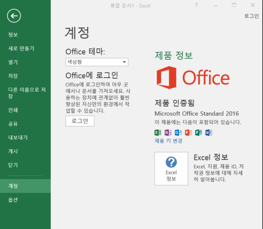Viewport: 263px width, 229px height.
Task: Open 옵션 in the sidebar
Action: [x=25, y=200]
